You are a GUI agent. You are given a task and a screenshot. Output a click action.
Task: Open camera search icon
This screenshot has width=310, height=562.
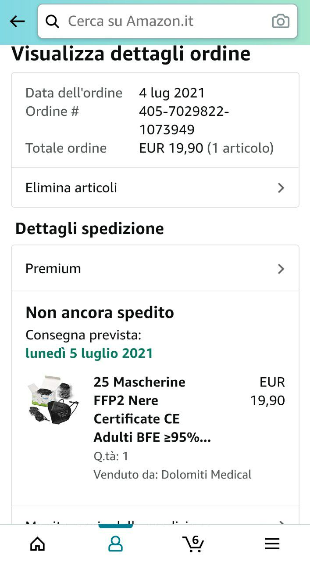(281, 21)
